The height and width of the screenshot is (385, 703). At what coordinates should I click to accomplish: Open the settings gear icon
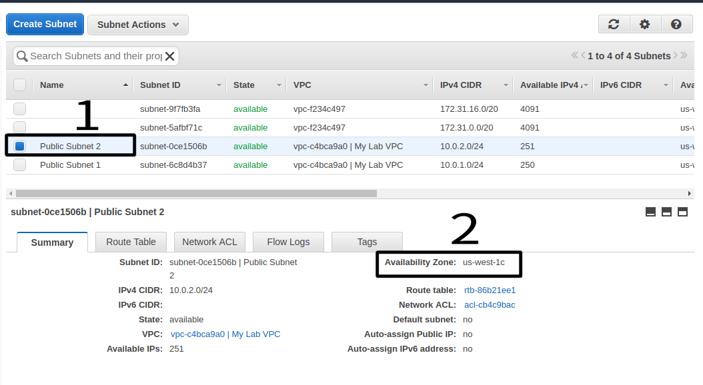pyautogui.click(x=644, y=25)
